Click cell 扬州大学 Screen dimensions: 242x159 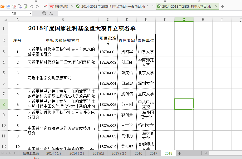pos(146,125)
